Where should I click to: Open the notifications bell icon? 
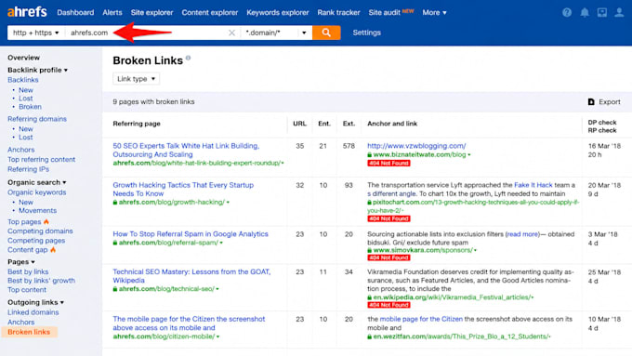tap(585, 12)
